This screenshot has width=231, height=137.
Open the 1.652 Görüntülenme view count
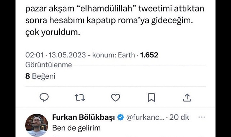[x=149, y=55]
